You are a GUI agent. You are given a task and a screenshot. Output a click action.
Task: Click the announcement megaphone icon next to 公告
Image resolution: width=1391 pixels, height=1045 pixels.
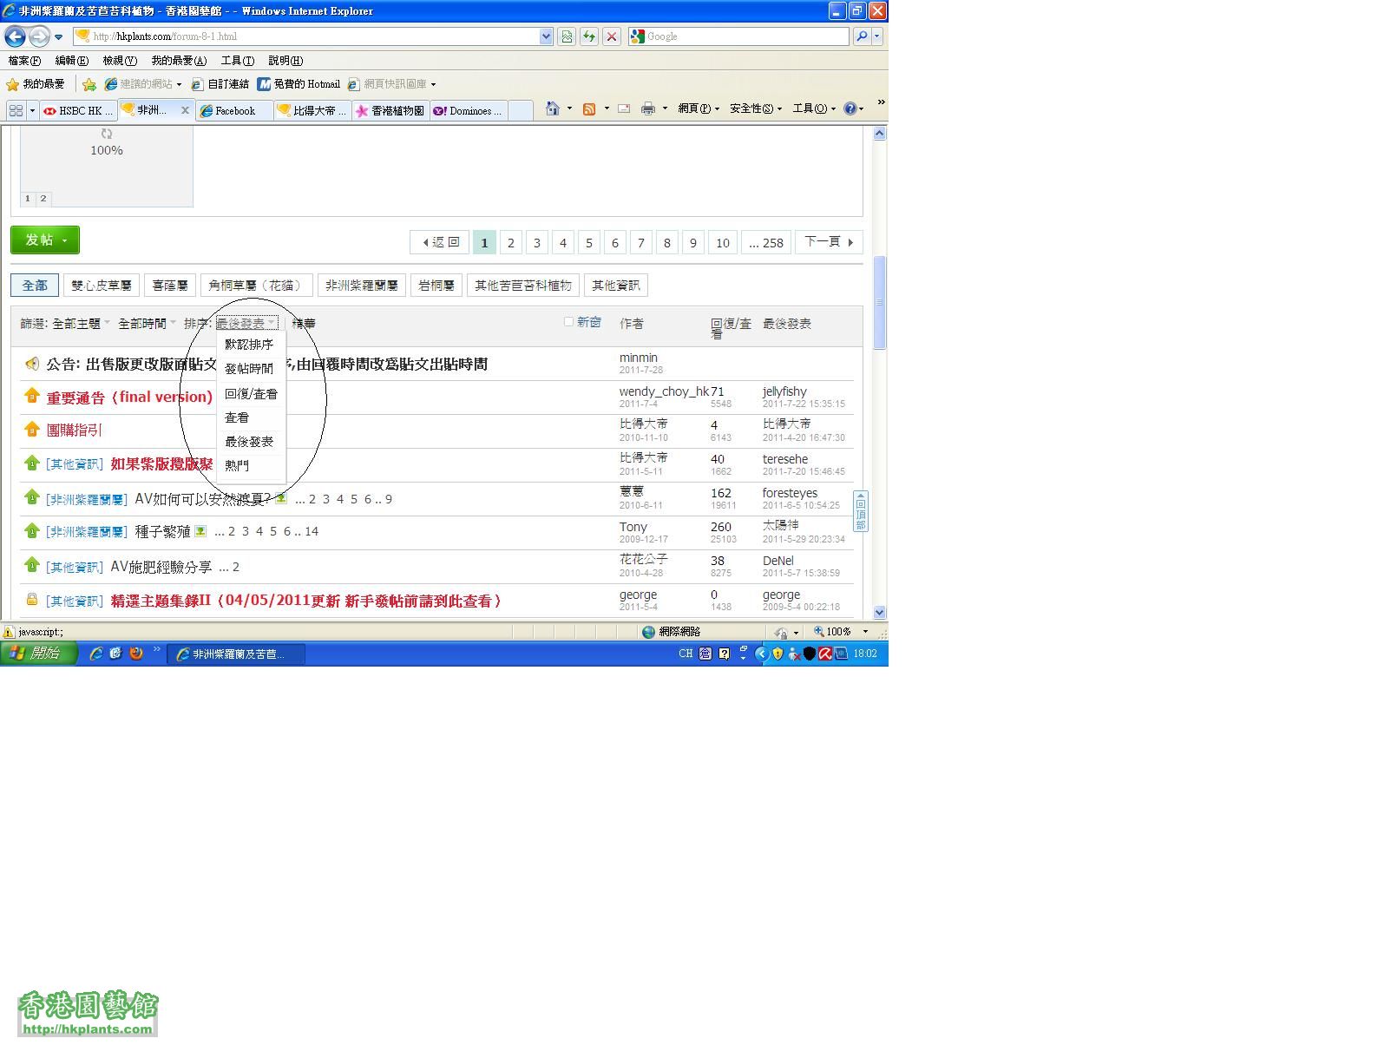click(31, 364)
